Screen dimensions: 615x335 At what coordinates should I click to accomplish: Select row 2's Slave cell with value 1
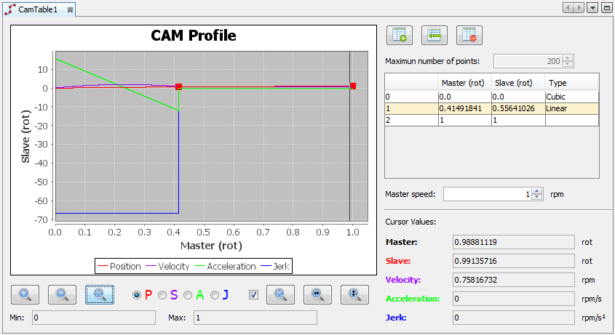click(518, 121)
